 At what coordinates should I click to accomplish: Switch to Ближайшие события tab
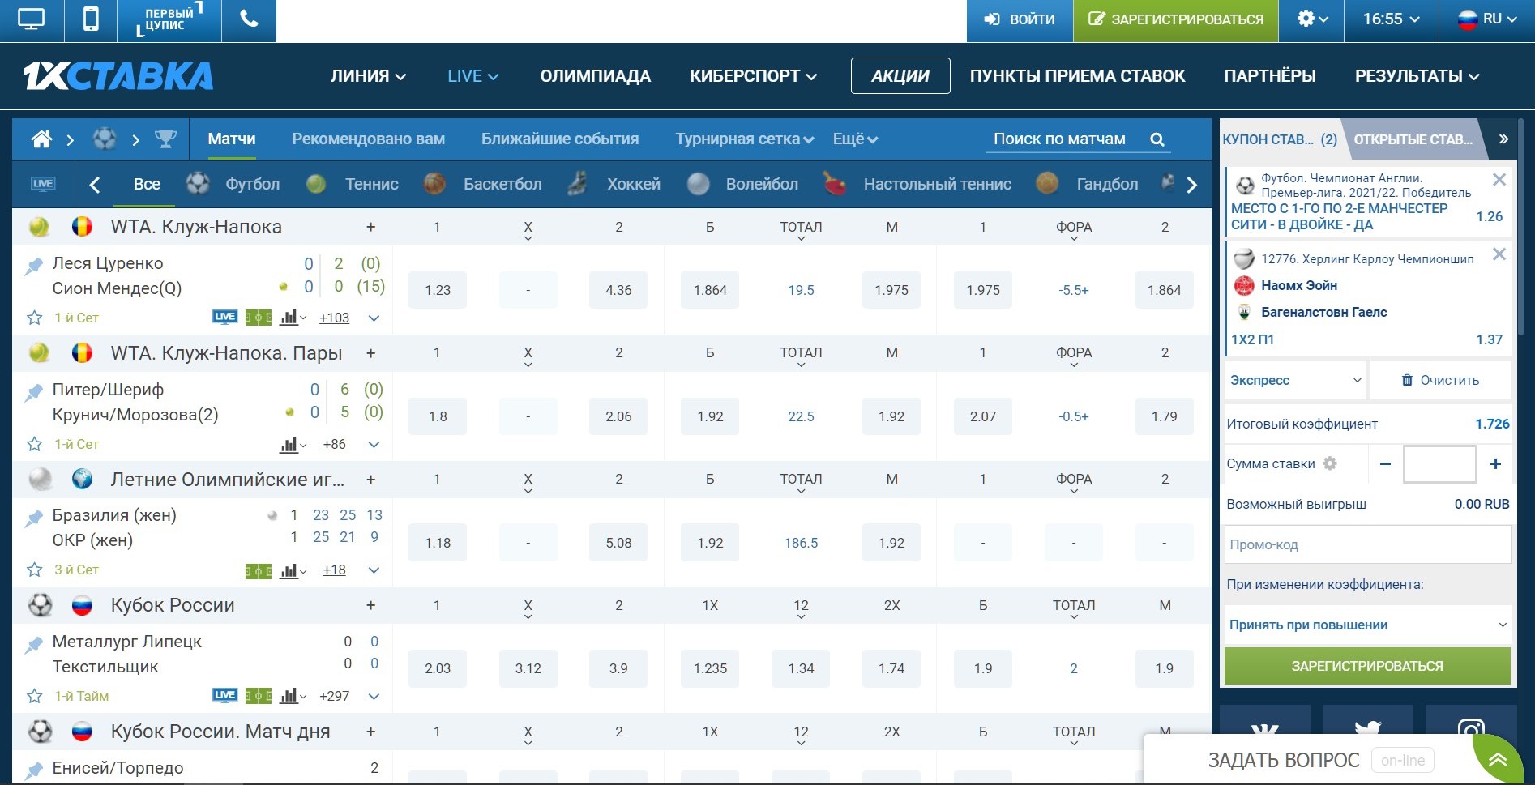(x=560, y=139)
